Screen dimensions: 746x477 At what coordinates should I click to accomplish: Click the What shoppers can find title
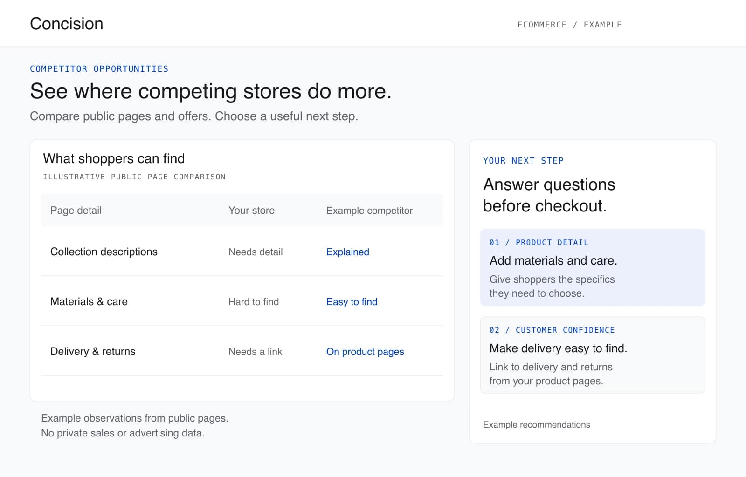[x=114, y=158]
